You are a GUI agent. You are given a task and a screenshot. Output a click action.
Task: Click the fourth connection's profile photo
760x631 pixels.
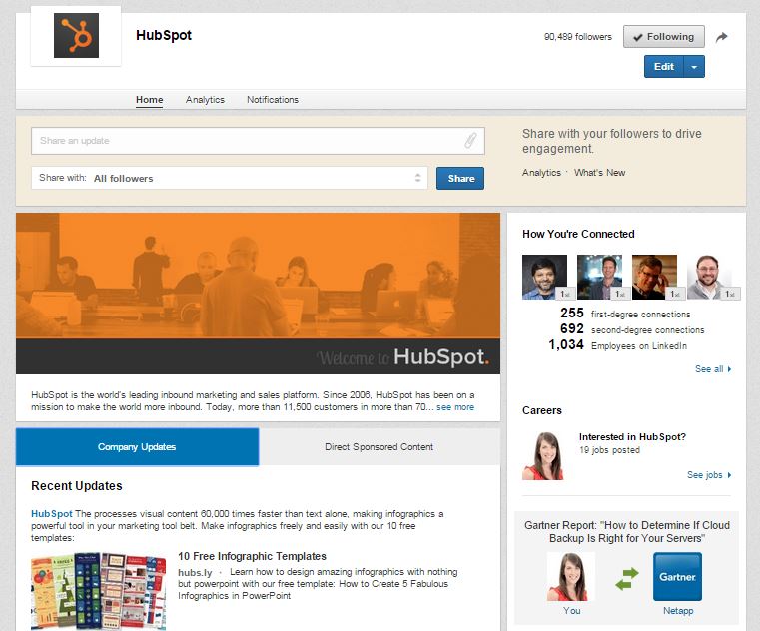pos(709,277)
